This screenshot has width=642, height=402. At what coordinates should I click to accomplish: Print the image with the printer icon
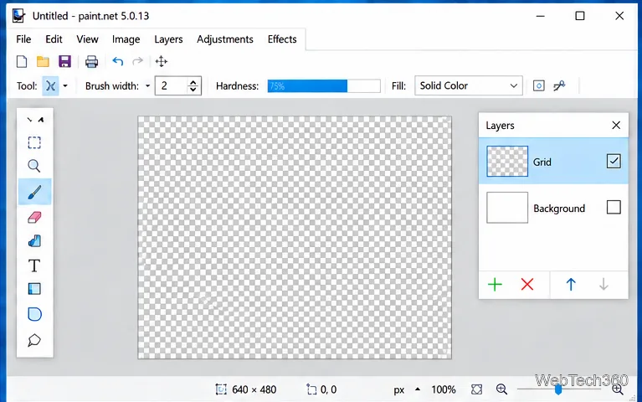pos(91,61)
